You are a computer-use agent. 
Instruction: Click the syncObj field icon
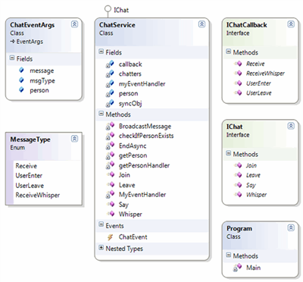[x=110, y=104]
